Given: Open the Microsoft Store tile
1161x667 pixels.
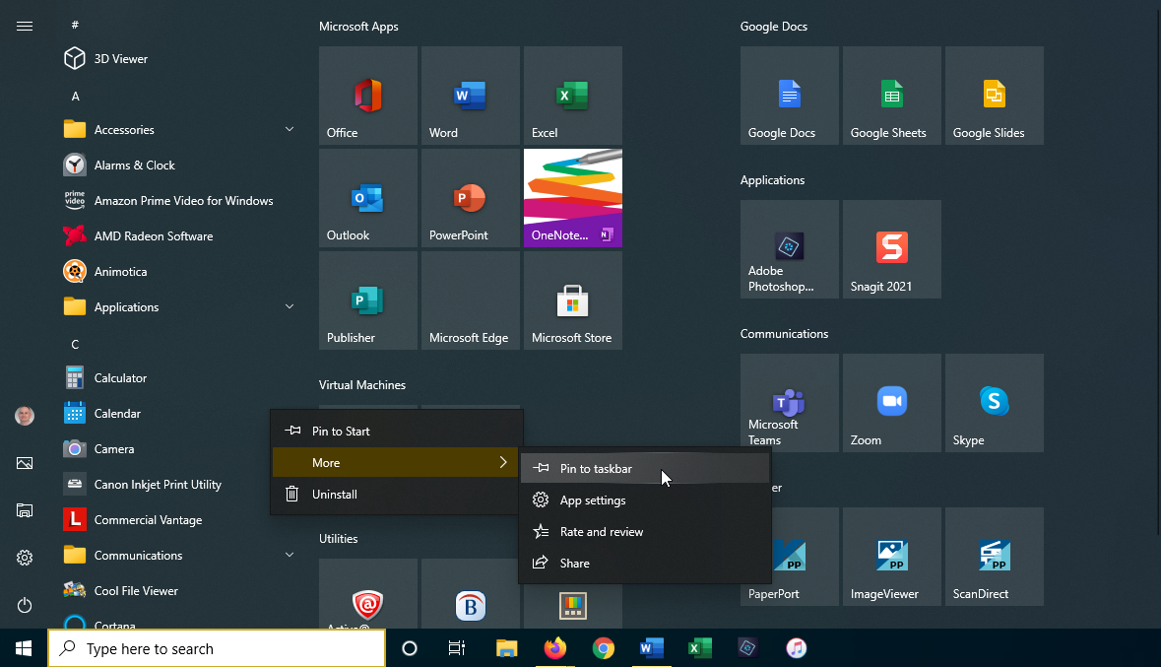Looking at the screenshot, I should coord(572,300).
